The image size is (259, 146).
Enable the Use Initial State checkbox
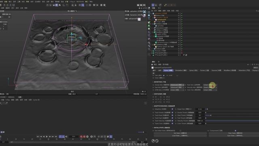tap(180, 131)
